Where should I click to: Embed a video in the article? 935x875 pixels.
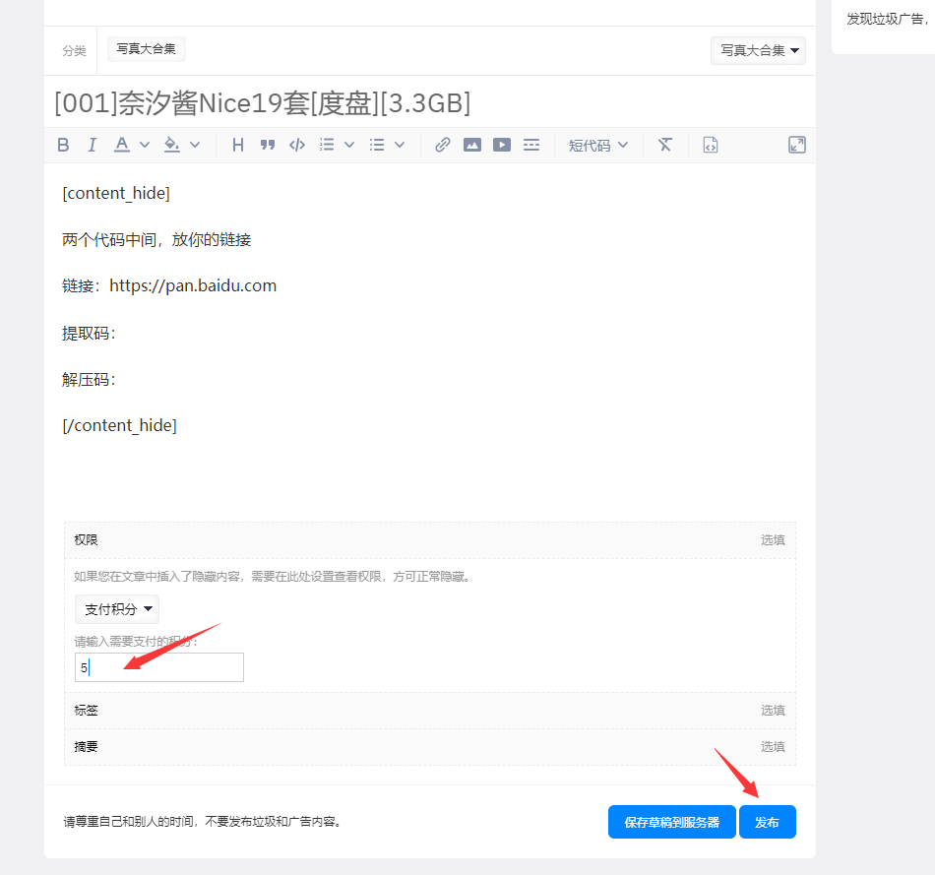pyautogui.click(x=502, y=145)
